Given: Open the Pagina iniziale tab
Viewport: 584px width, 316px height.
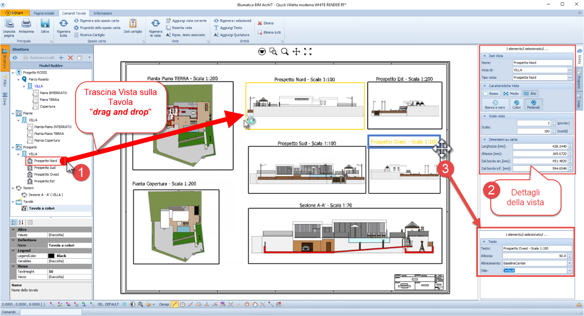Looking at the screenshot, I should coord(44,13).
